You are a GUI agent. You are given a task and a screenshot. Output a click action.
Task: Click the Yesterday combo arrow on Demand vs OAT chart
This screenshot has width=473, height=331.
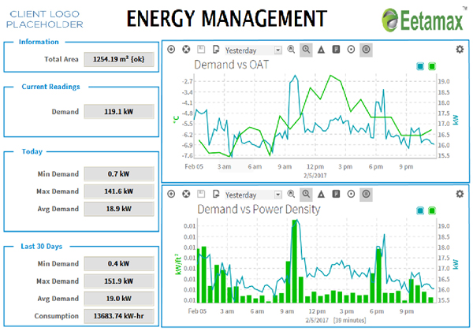click(277, 50)
